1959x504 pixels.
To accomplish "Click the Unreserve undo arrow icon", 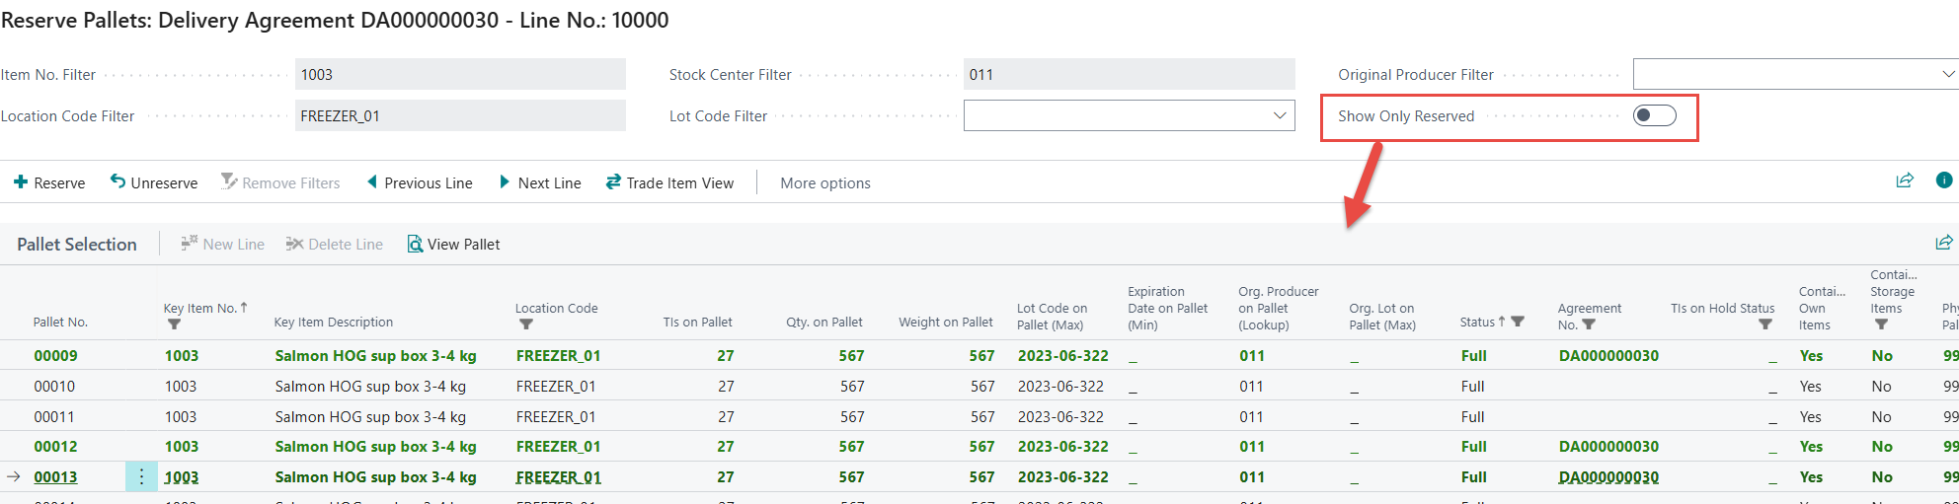I will click(118, 181).
